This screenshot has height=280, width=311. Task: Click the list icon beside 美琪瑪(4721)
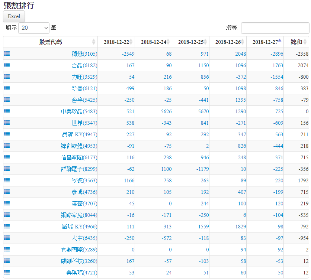click(7, 272)
